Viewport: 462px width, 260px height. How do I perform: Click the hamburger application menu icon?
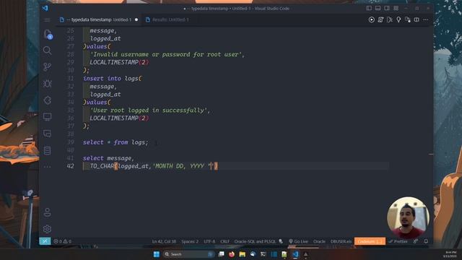[x=47, y=19]
